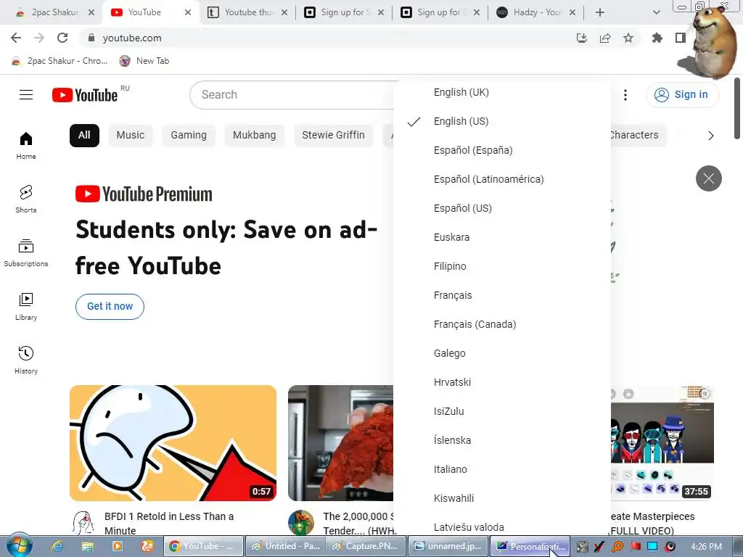Open Subscriptions in sidebar
The width and height of the screenshot is (743, 557).
[x=26, y=253]
